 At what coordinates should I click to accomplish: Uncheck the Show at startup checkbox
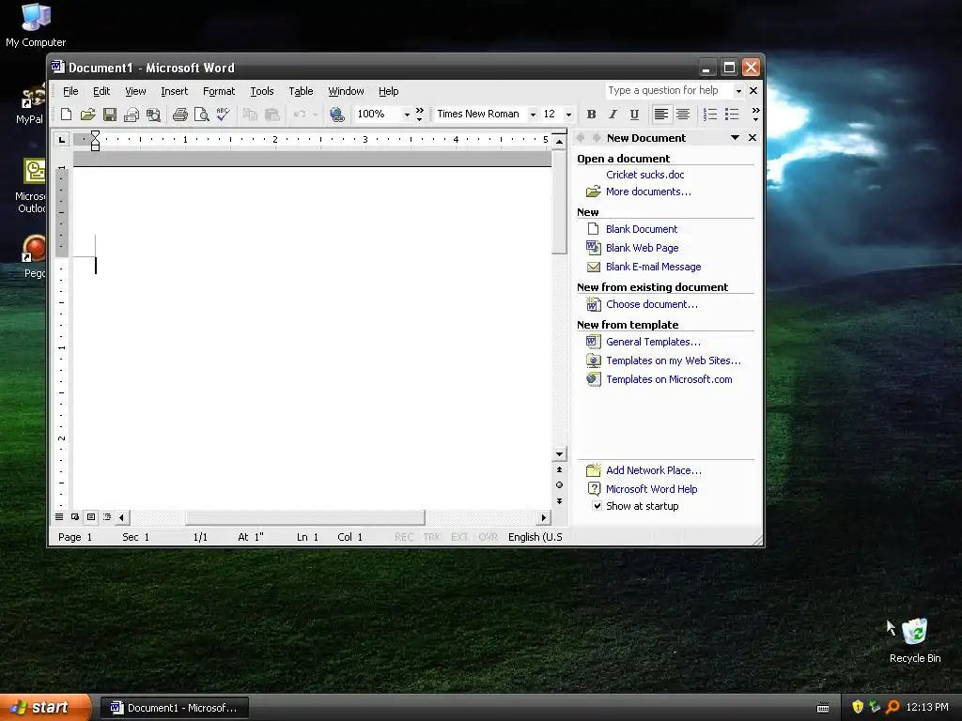point(597,506)
